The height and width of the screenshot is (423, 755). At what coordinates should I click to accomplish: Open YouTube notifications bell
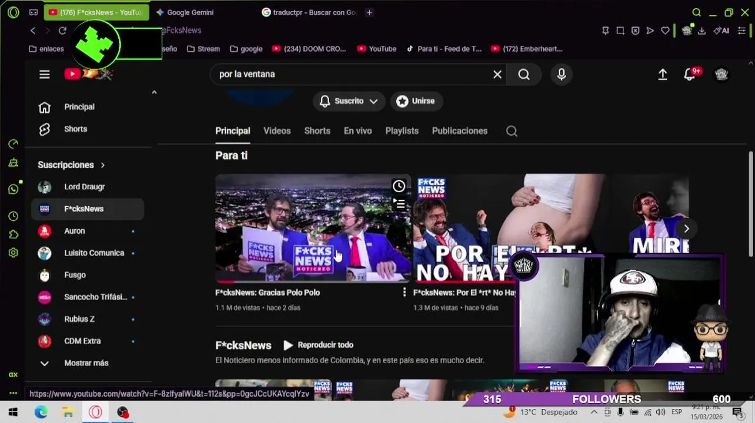click(x=690, y=75)
